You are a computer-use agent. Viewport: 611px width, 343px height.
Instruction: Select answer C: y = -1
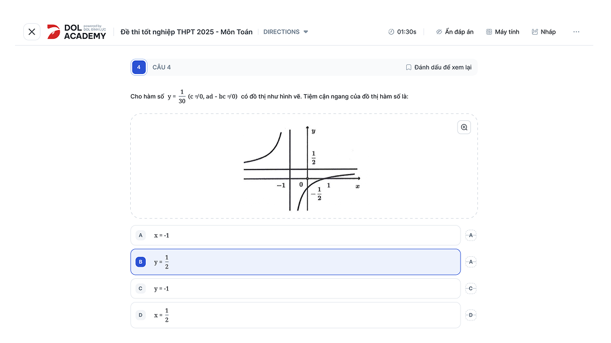pyautogui.click(x=295, y=289)
